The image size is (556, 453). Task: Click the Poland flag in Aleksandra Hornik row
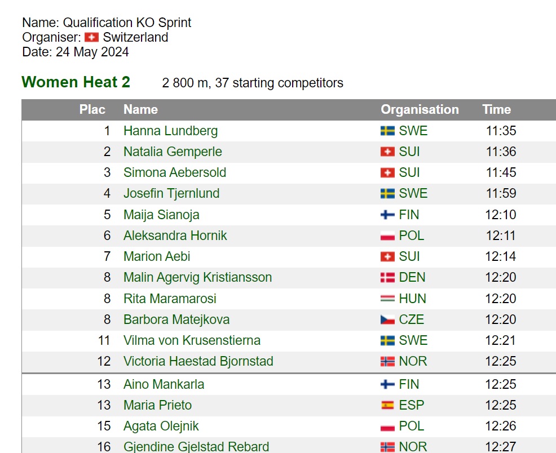pyautogui.click(x=387, y=236)
